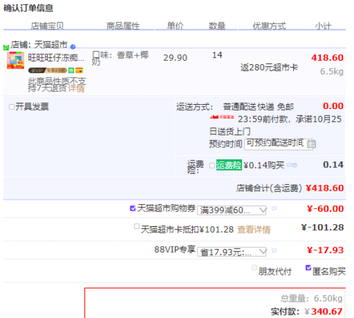This screenshot has width=354, height=318.
Task: Expand the 满399减60 coupon dropdown
Action: (232, 210)
